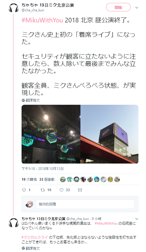This screenshot has width=146, height=252.
Task: Click the globe icon beside 翻譯推文
Action: (x=23, y=100)
